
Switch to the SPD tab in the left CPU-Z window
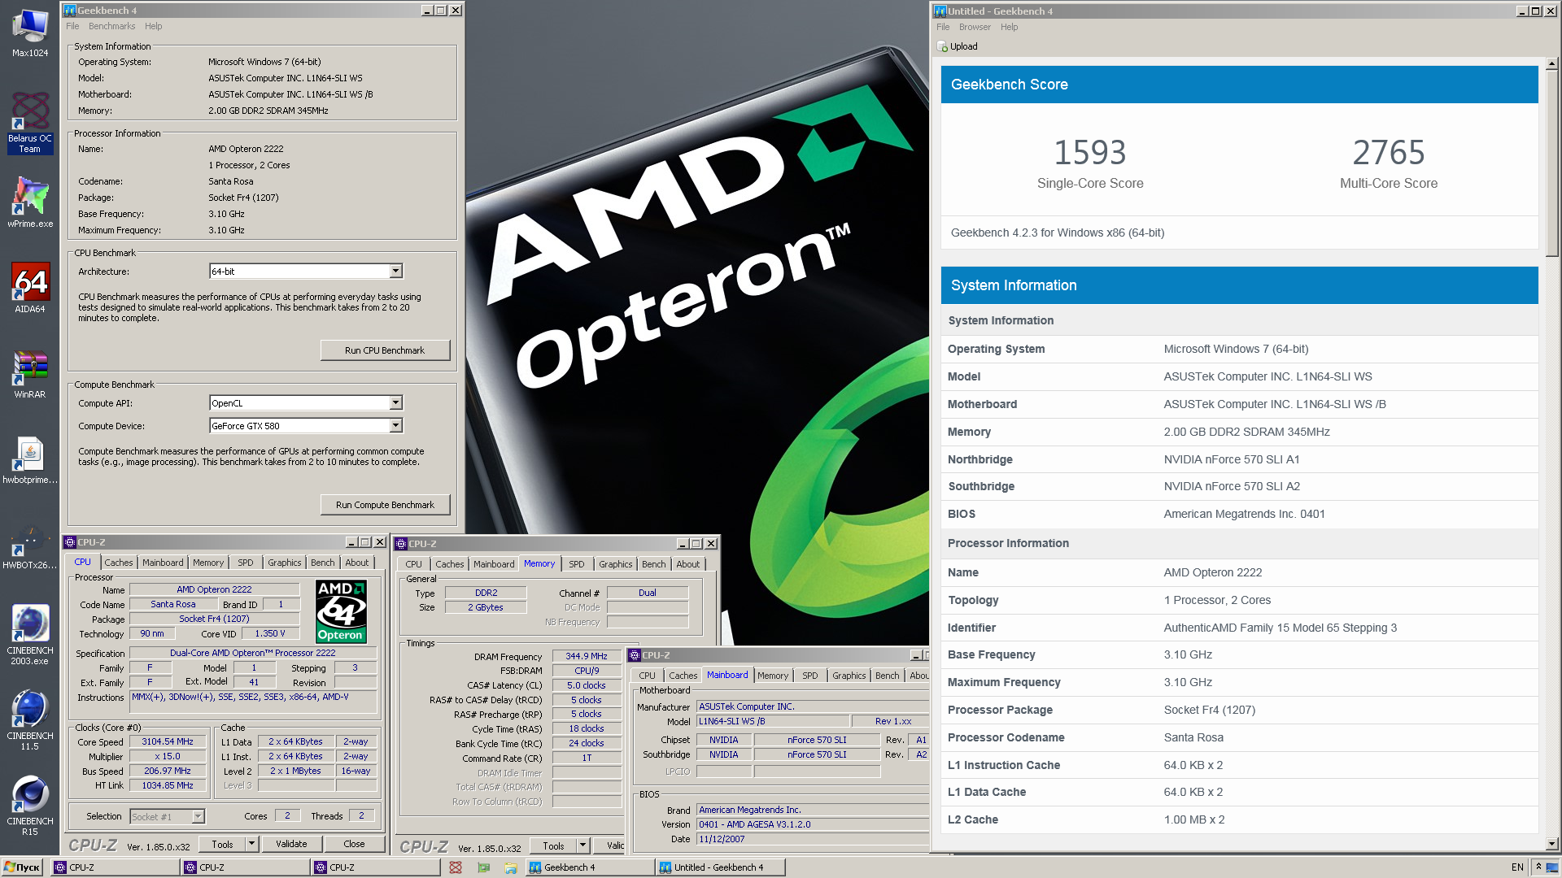246,563
